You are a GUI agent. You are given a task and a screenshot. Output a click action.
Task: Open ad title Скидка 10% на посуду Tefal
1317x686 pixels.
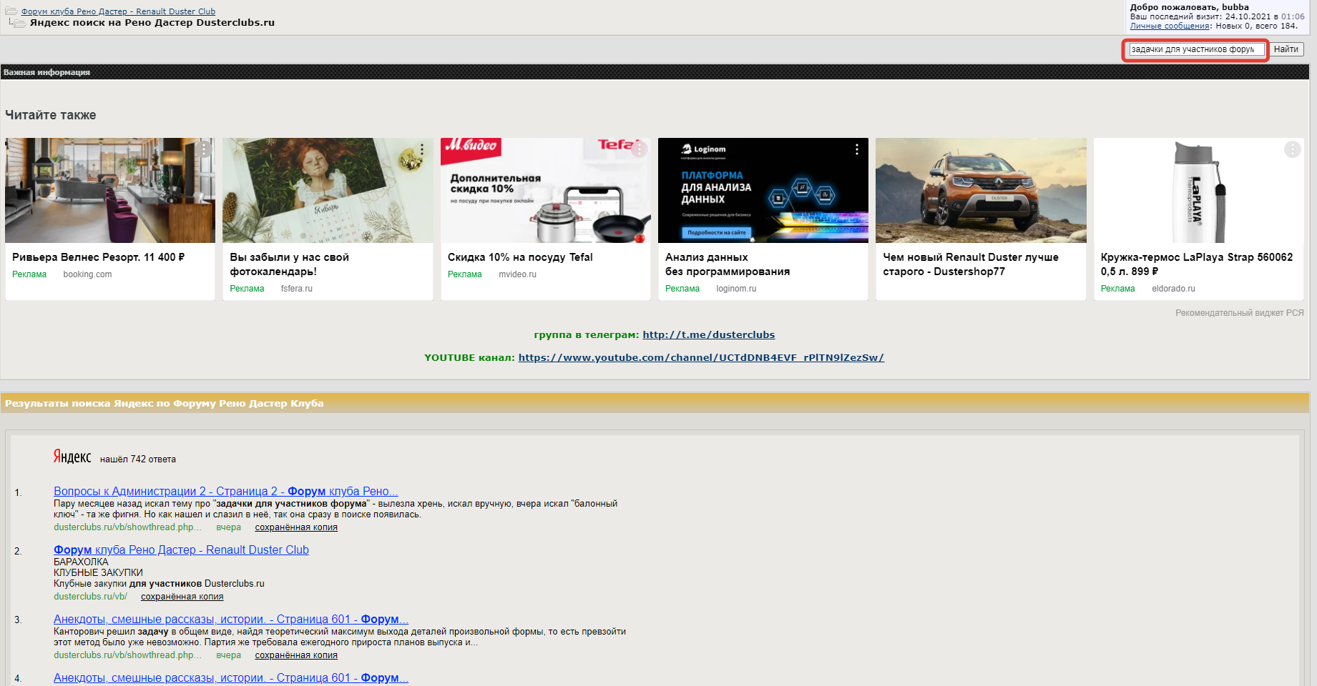pos(520,257)
